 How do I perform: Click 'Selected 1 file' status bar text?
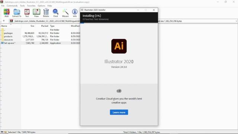[22, 132]
